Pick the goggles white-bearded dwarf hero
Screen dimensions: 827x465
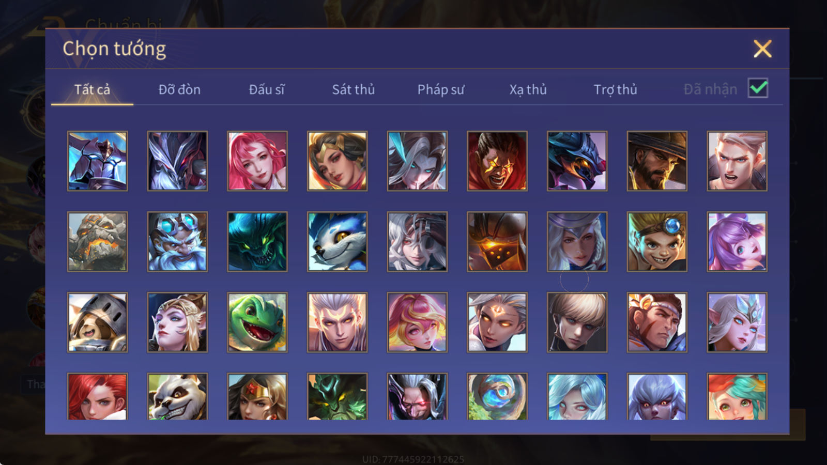pyautogui.click(x=177, y=241)
